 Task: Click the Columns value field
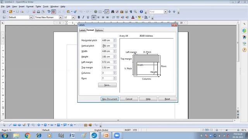click(x=107, y=73)
